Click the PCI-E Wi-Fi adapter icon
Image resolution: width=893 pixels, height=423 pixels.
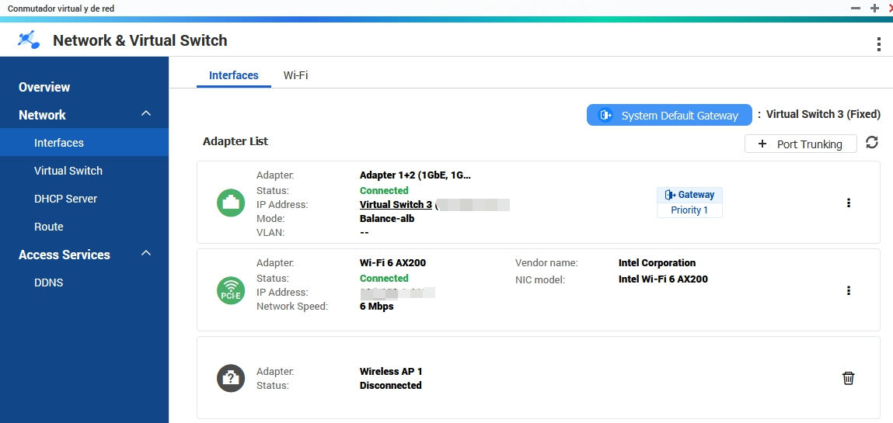pos(231,291)
